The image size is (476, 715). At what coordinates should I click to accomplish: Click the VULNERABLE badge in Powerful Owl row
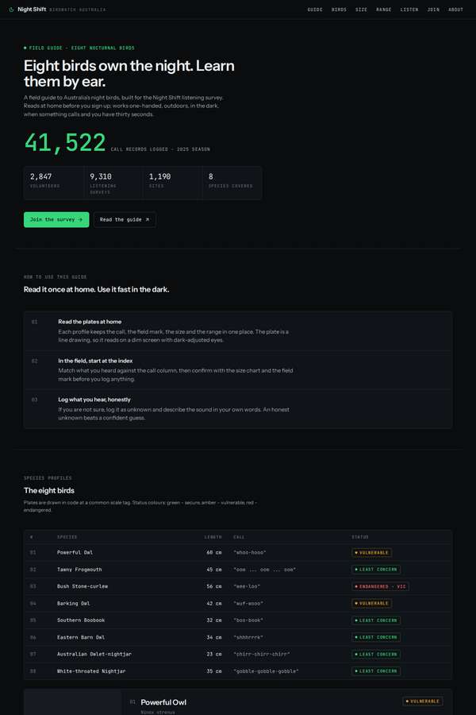[372, 553]
